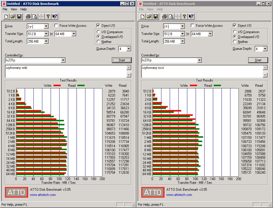Open View menu in left window
273x208 pixels.
[x=14, y=9]
